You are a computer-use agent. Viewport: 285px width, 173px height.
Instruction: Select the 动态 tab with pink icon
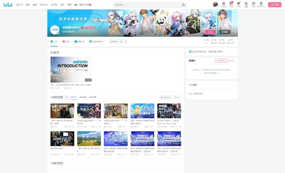[66, 41]
